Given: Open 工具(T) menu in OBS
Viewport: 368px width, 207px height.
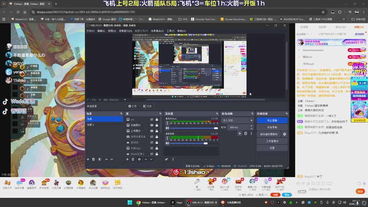Looking at the screenshot, I should tap(170, 31).
